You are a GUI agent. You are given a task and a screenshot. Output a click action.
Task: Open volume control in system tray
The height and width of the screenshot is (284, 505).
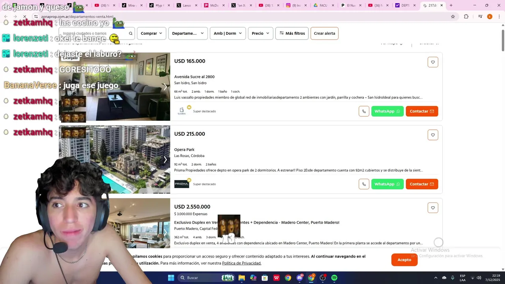pos(479,278)
